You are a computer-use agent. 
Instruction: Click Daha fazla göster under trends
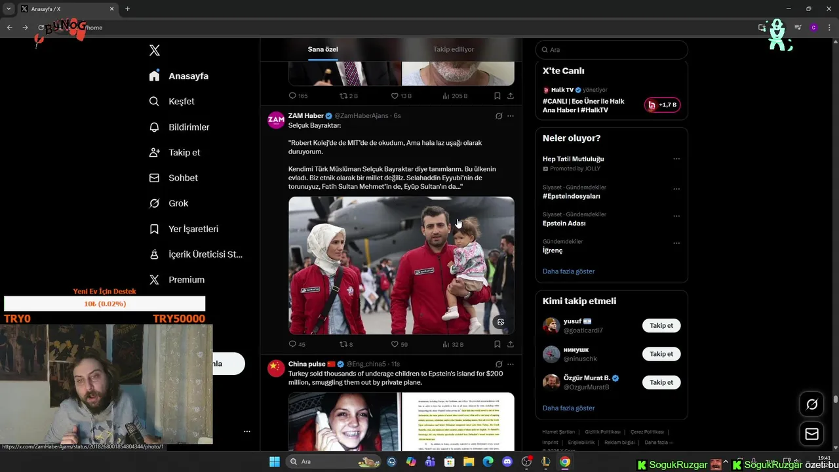(x=568, y=271)
